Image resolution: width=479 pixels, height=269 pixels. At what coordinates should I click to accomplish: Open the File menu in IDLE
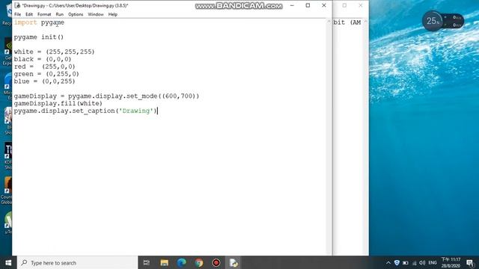(x=18, y=14)
